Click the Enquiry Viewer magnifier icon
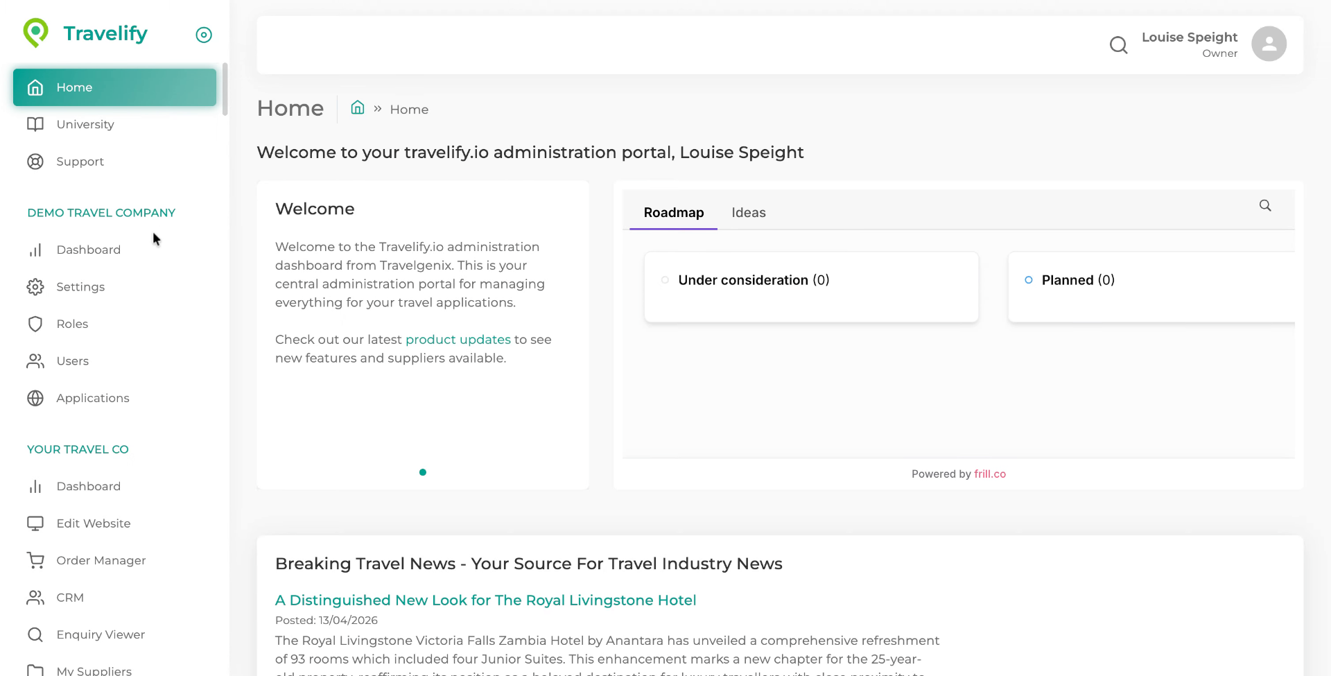The image size is (1331, 676). [x=35, y=634]
